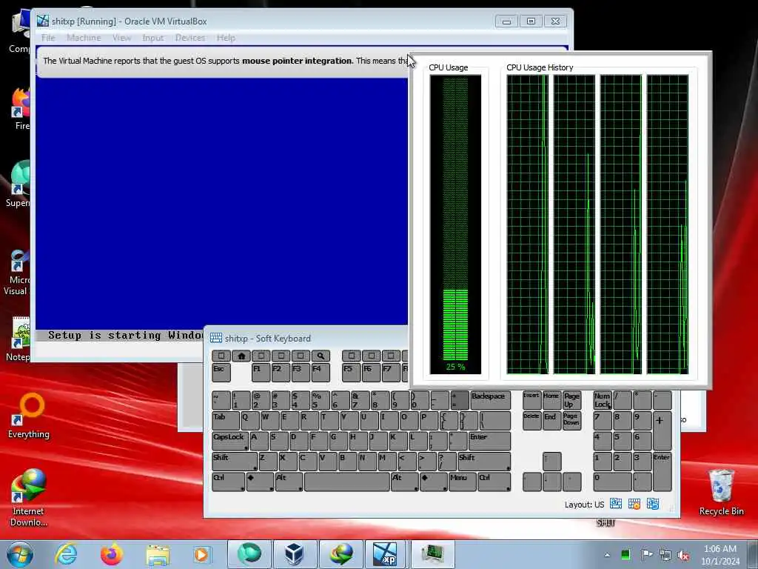Click the last CPU Usage History graph

coord(668,224)
